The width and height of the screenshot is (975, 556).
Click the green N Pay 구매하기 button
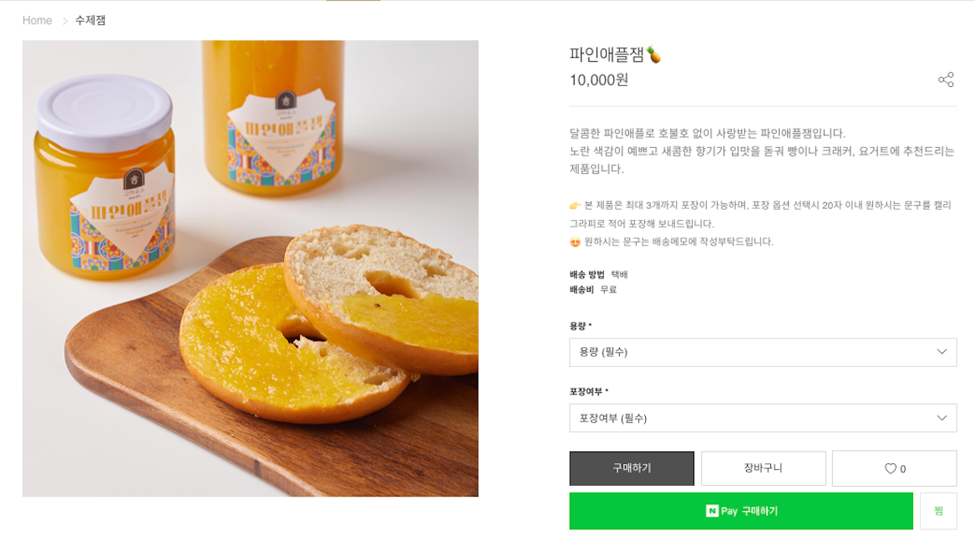click(741, 511)
